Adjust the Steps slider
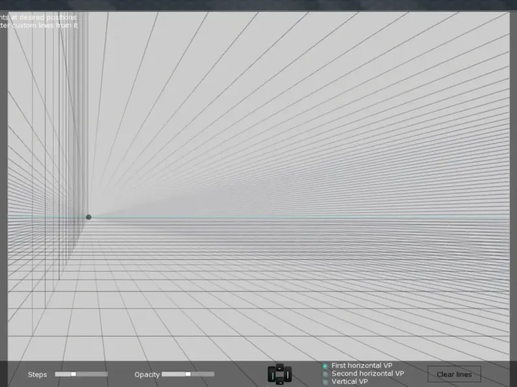 (x=81, y=374)
